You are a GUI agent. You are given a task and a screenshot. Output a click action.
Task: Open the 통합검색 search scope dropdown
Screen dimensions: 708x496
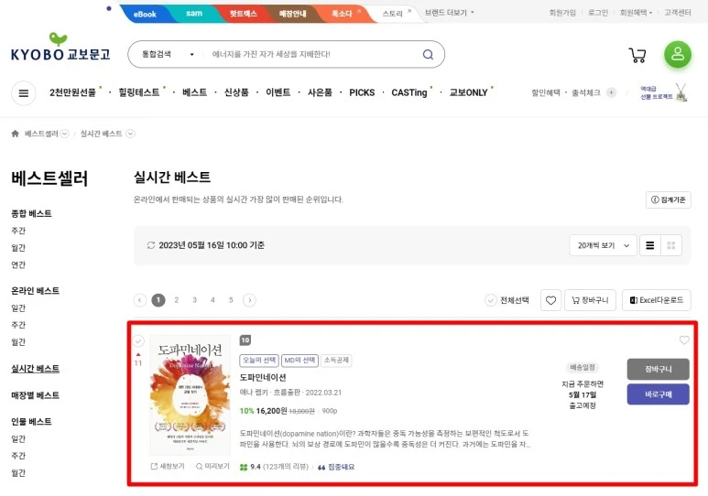[x=168, y=54]
